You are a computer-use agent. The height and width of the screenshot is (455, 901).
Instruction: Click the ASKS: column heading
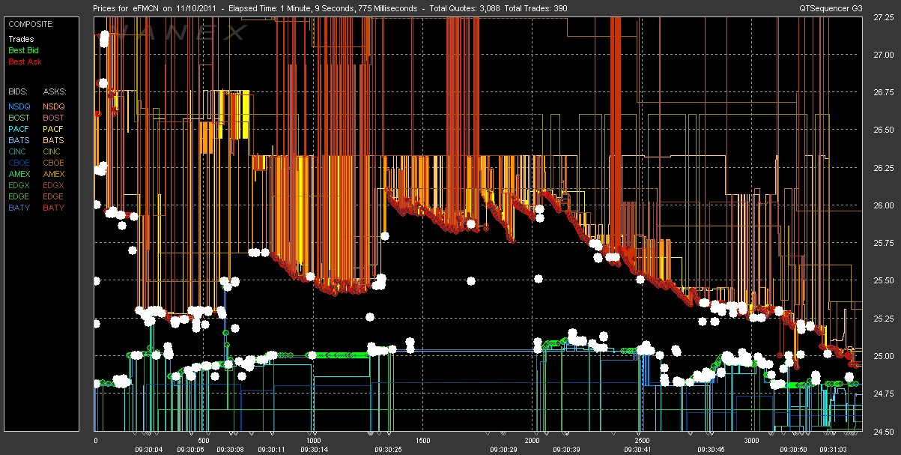(55, 91)
